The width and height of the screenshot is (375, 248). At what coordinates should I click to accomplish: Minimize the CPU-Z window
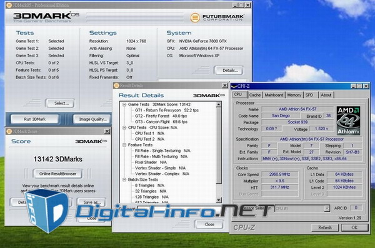(x=353, y=86)
